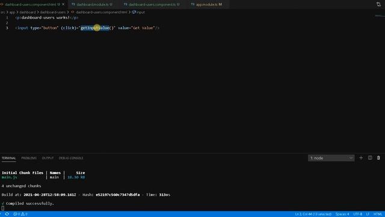Image resolution: width=385 pixels, height=217 pixels.
Task: Click 'main.js' in the terminal output
Action: [x=10, y=177]
